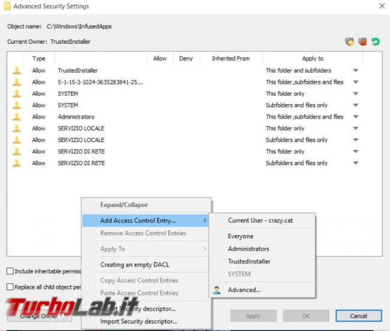Pick Current User - crazy.cat from submenu
The height and width of the screenshot is (331, 390).
point(262,221)
